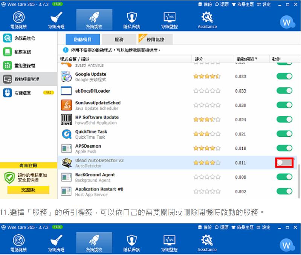The image size is (301, 255).
Task: Click the Application Restart #0 icon
Action: point(66,191)
